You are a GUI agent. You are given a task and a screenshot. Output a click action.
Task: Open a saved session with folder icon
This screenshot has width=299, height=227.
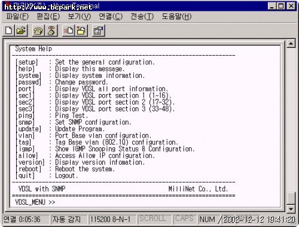tap(21, 31)
